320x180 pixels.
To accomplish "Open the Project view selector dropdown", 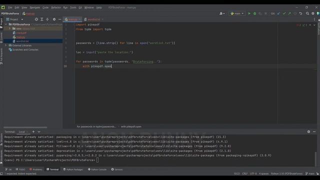I will pos(14,19).
